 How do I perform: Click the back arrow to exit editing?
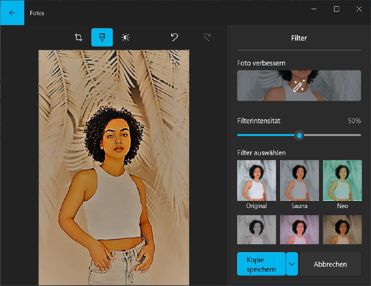(12, 12)
